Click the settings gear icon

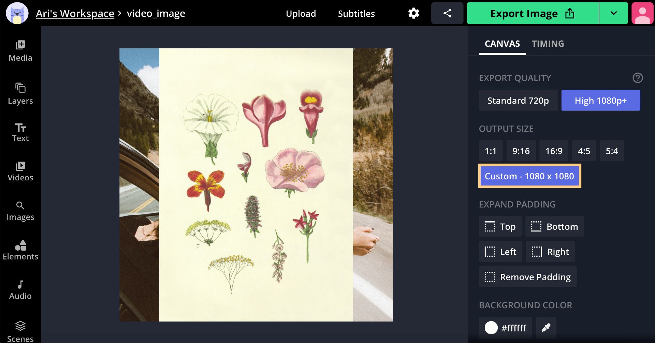pos(413,13)
